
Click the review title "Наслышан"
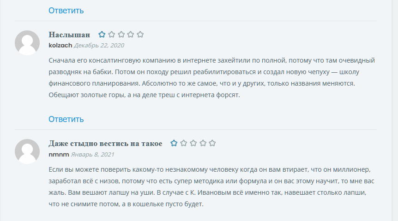(x=69, y=35)
